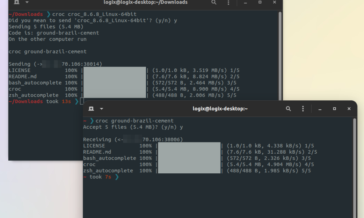The width and height of the screenshot is (364, 218).
Task: Close the Downloads terminal window
Action: click(274, 2)
